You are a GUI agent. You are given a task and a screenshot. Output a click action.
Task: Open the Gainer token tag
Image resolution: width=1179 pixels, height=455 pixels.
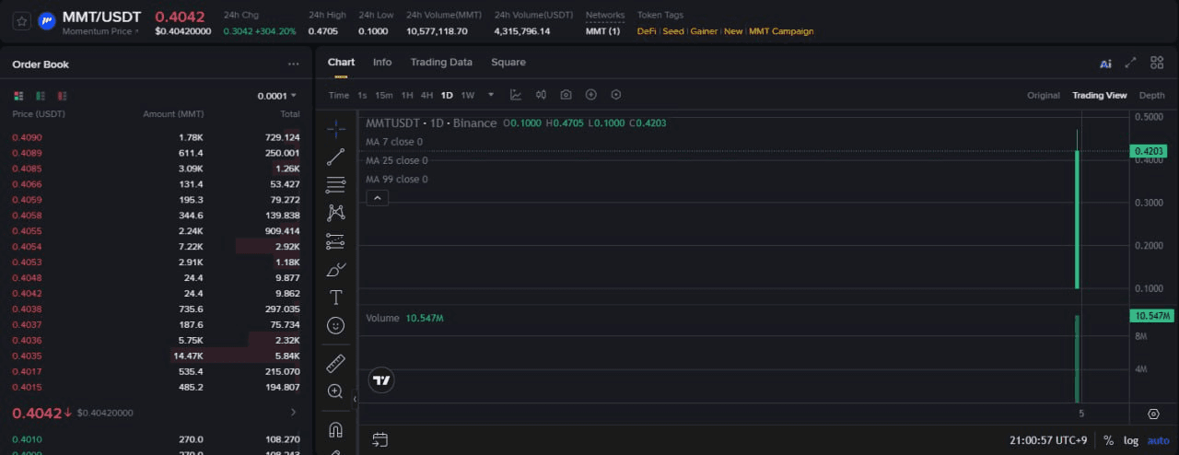pos(704,31)
